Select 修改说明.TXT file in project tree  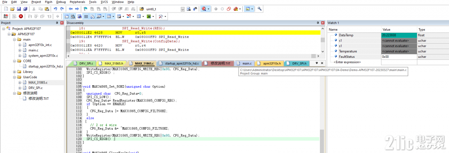click(x=39, y=99)
